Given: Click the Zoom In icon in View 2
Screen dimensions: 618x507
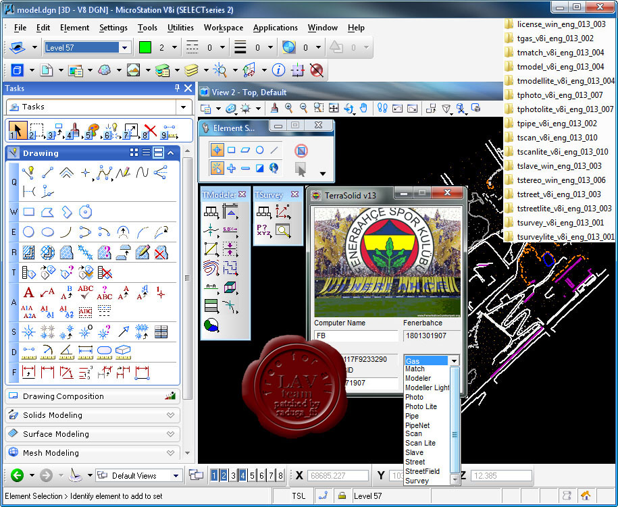Looking at the screenshot, I should pyautogui.click(x=289, y=107).
